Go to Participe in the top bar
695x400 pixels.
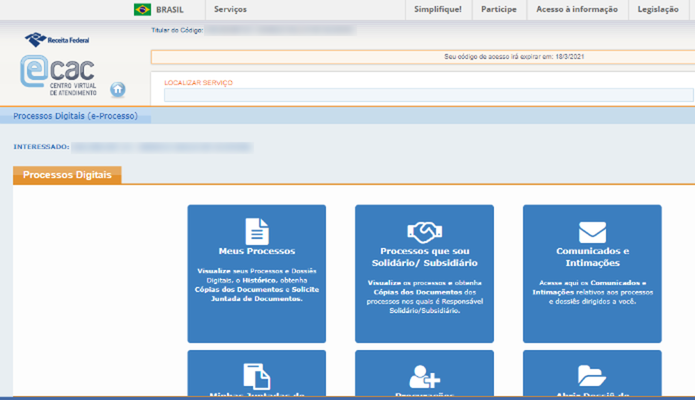(499, 10)
